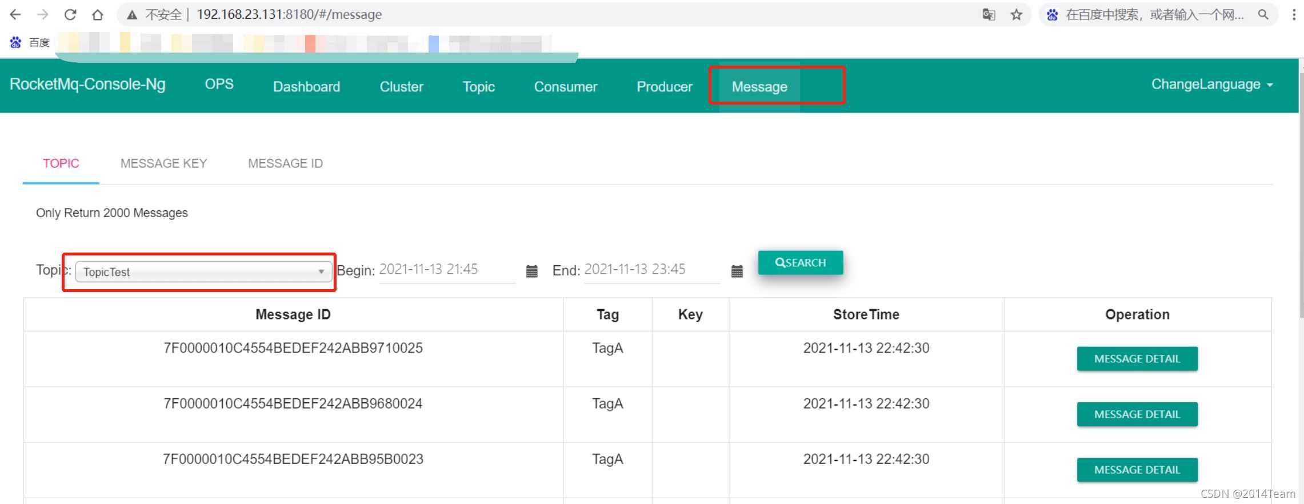Open the ChangeLanguage dropdown
The image size is (1304, 504).
click(1211, 85)
